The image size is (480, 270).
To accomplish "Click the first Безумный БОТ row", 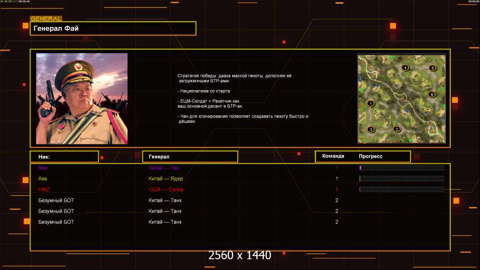I will tap(56, 200).
